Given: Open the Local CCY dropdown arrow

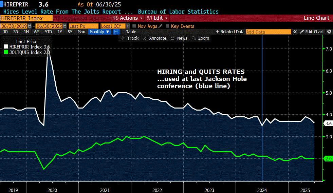Looking at the screenshot, I should (128, 26).
